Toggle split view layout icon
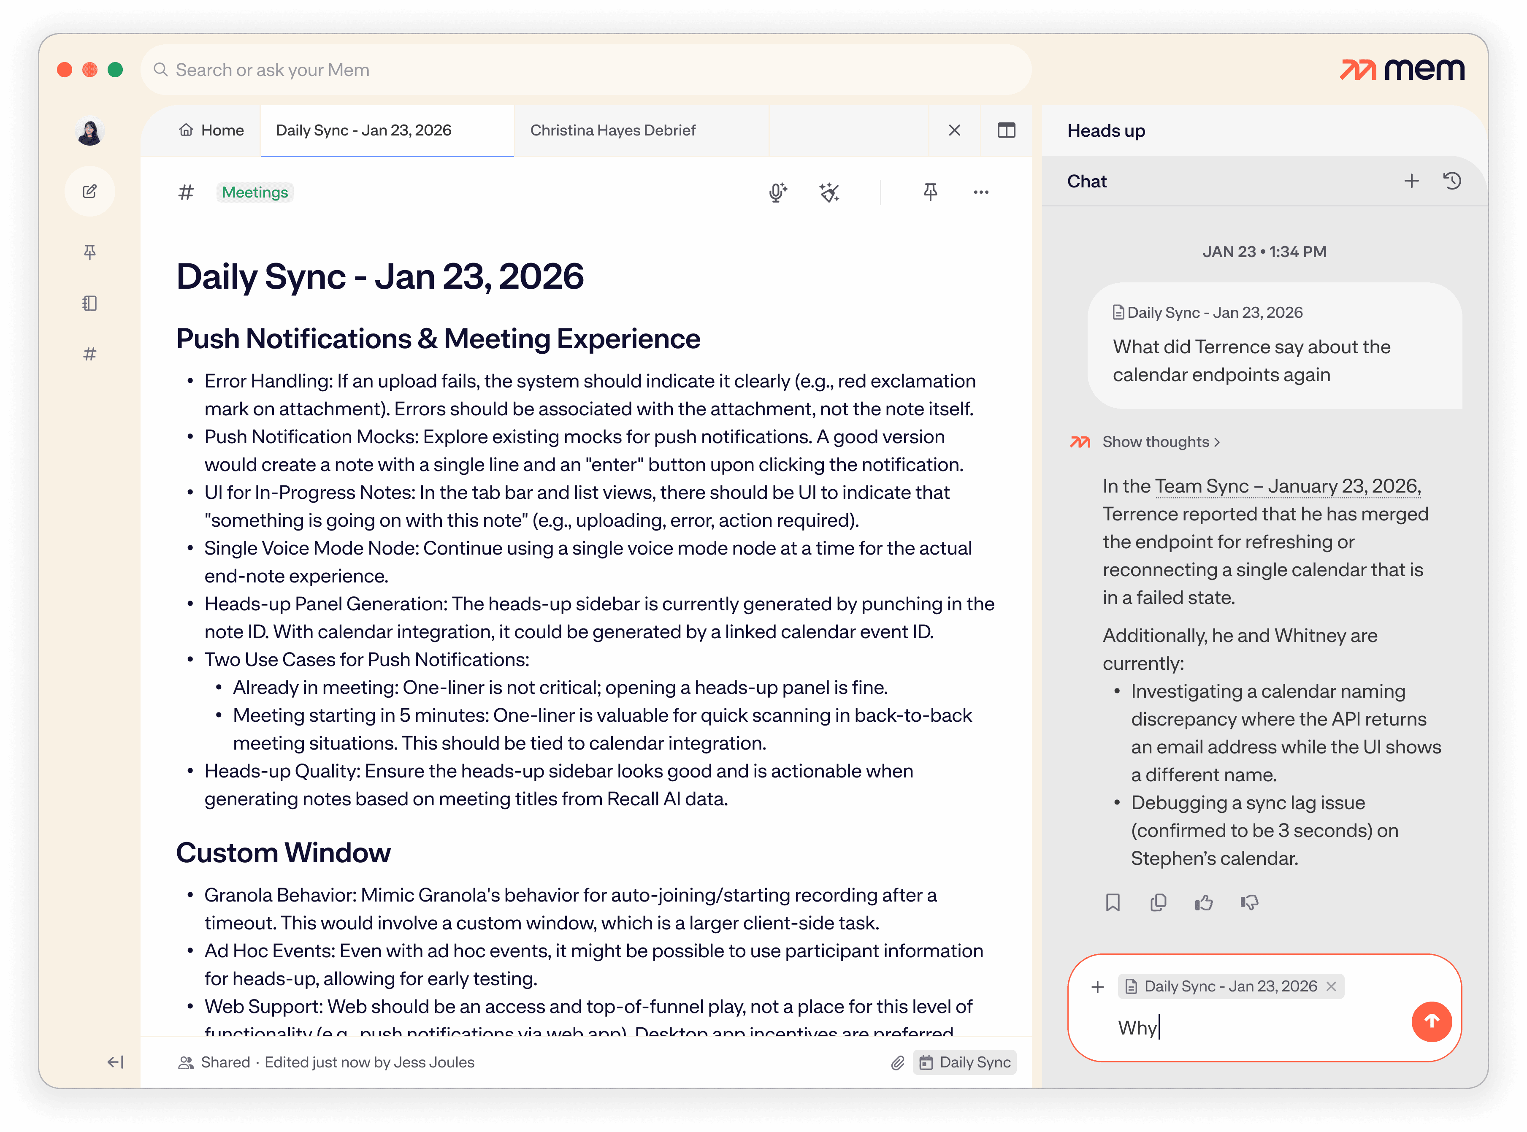This screenshot has width=1527, height=1132. (x=1006, y=130)
